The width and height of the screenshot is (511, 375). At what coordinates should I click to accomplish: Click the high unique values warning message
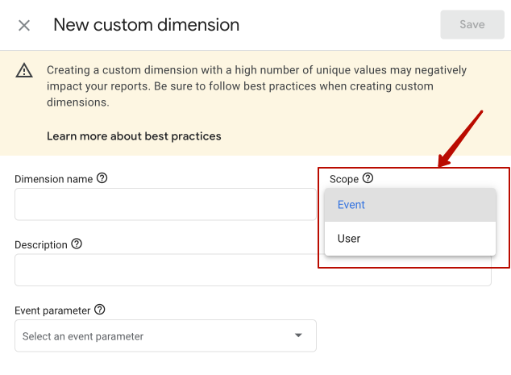pyautogui.click(x=256, y=86)
